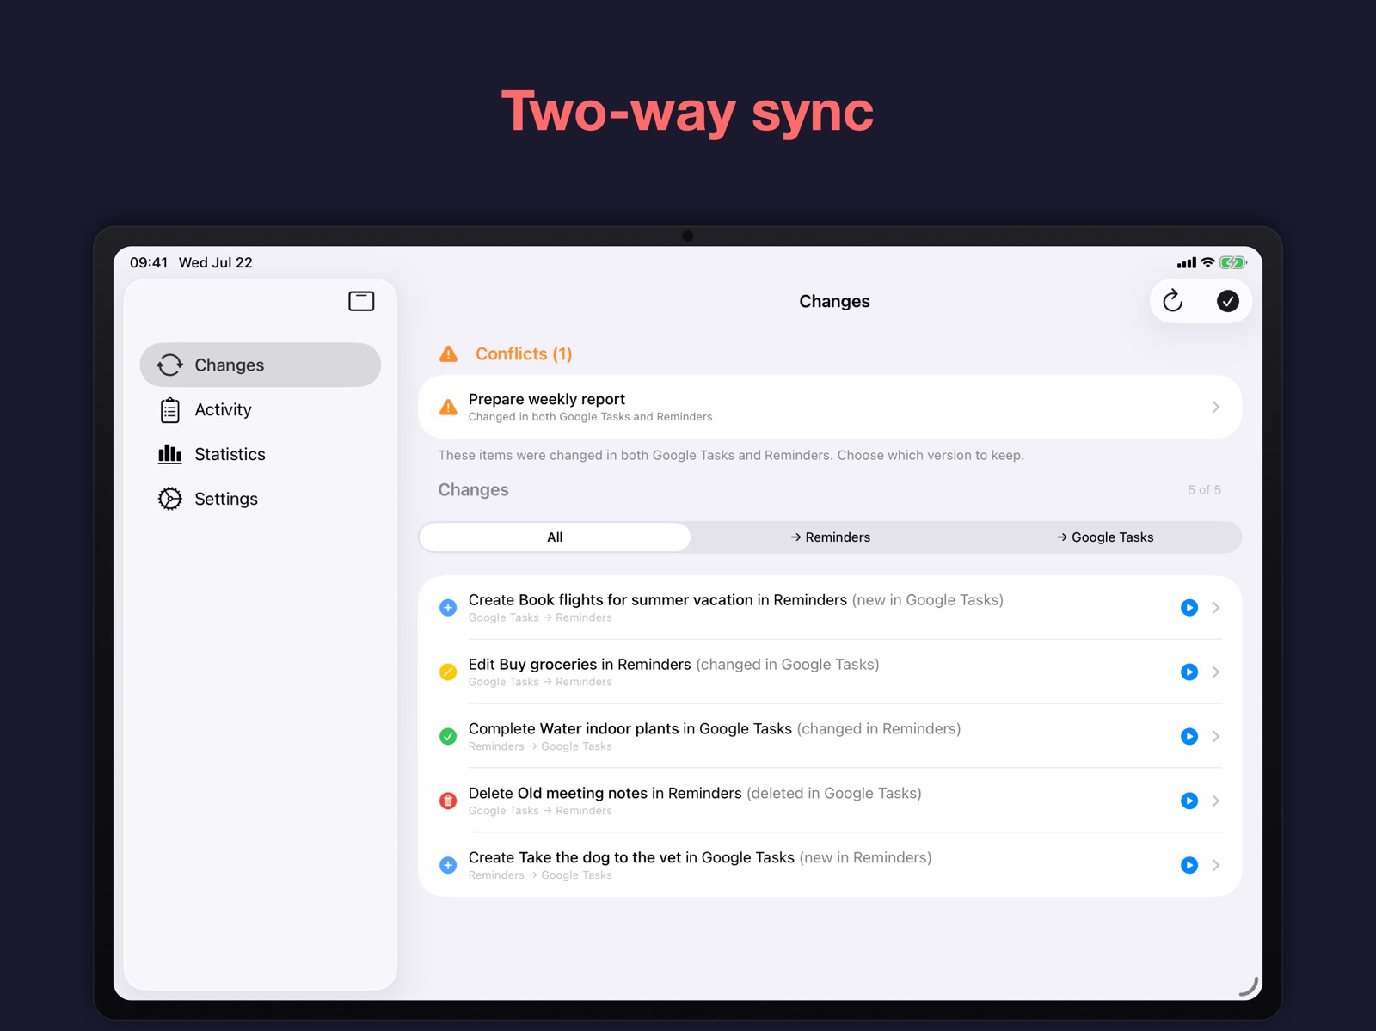Run sync for Take the dog to the vet
Viewport: 1376px width, 1031px height.
coord(1189,865)
